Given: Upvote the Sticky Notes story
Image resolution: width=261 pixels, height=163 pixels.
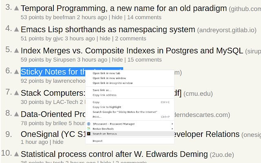Looking at the screenshot, I should pos(16,72).
